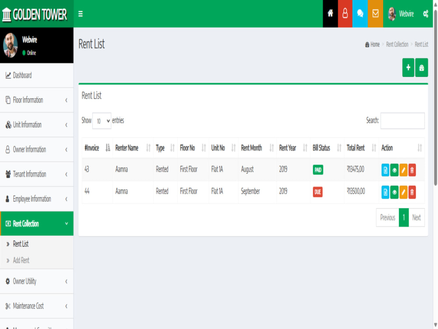Sort by Bill Status column

(x=327, y=148)
